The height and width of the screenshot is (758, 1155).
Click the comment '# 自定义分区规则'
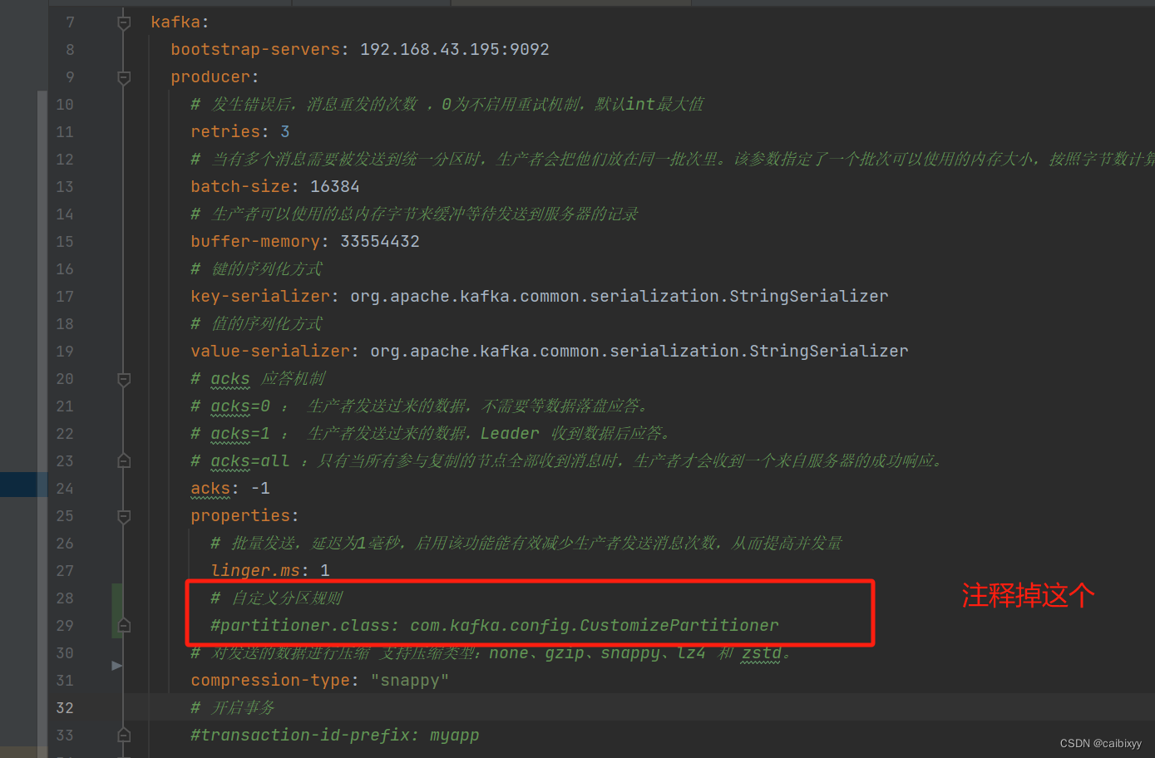click(x=276, y=598)
